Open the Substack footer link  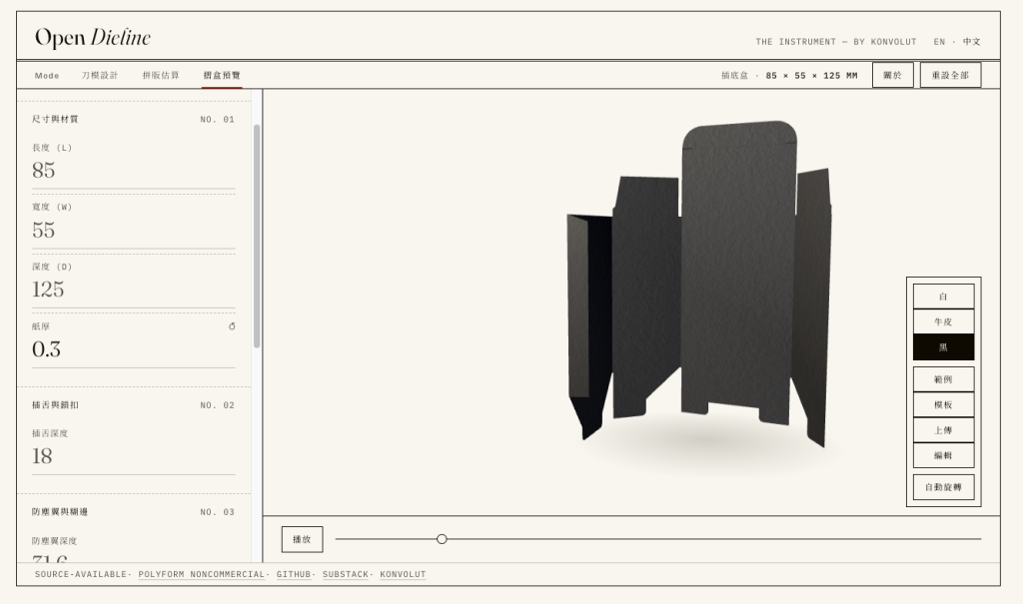click(x=345, y=575)
